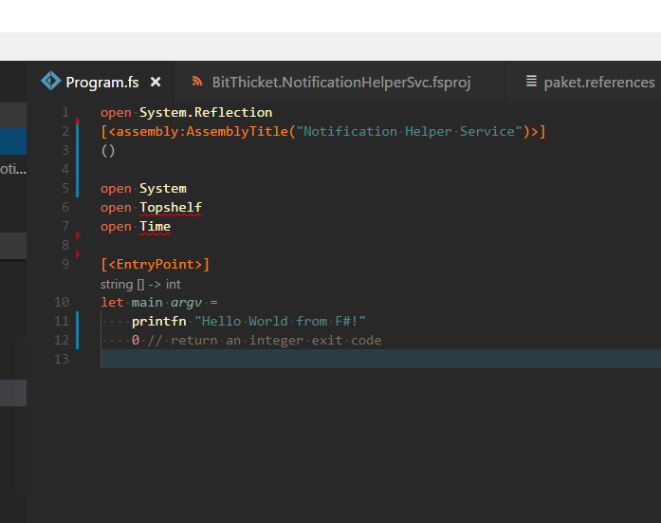
Task: Click the red gutter marker near line 8
Action: tap(78, 235)
